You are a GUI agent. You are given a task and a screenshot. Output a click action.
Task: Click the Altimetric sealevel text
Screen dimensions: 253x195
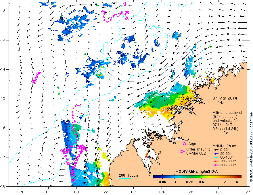coord(227,113)
